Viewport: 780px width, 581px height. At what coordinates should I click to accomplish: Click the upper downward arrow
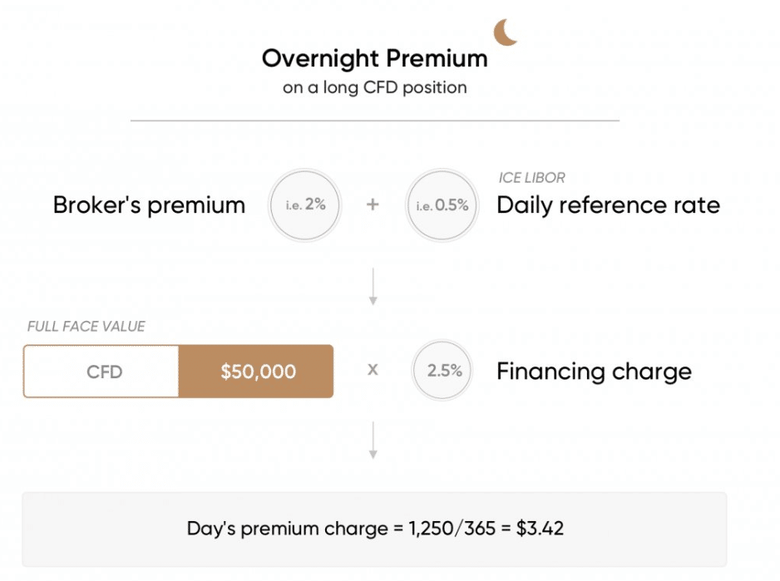[373, 287]
